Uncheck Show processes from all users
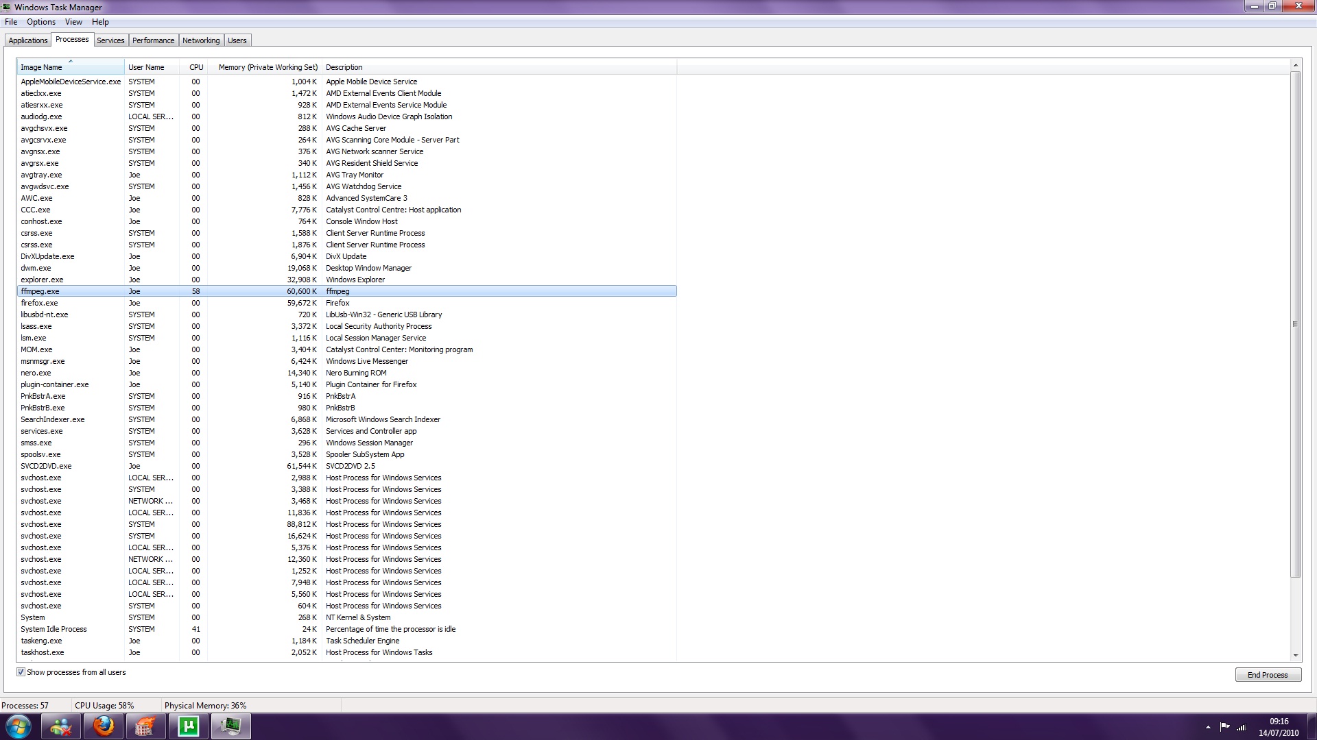This screenshot has height=740, width=1317. pos(21,672)
